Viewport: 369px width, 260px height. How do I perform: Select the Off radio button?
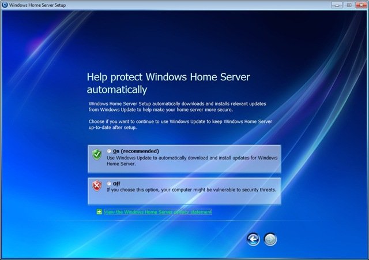pos(109,184)
